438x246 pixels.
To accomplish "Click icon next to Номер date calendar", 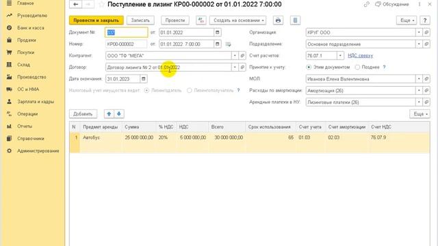I will point(228,44).
